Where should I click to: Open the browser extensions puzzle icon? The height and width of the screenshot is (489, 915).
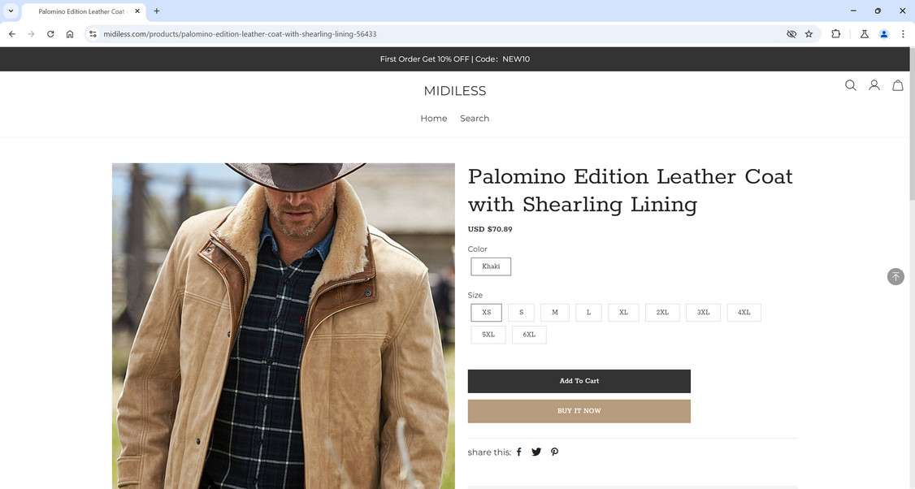coord(835,34)
